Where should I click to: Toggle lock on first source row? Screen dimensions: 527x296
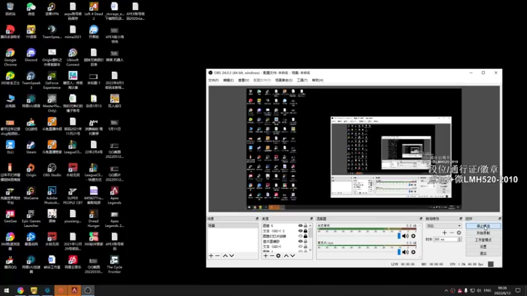click(x=306, y=226)
